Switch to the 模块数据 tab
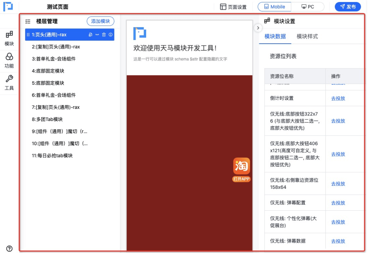This screenshot has height=253, width=368. click(x=275, y=37)
